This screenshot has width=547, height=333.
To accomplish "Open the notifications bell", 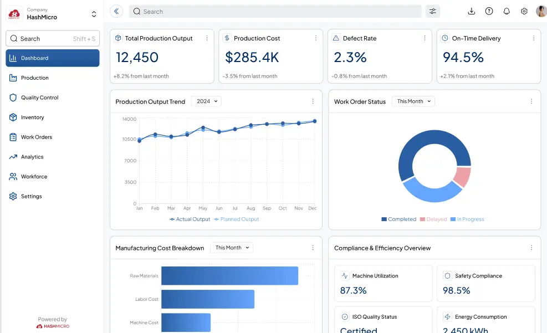I will 507,11.
